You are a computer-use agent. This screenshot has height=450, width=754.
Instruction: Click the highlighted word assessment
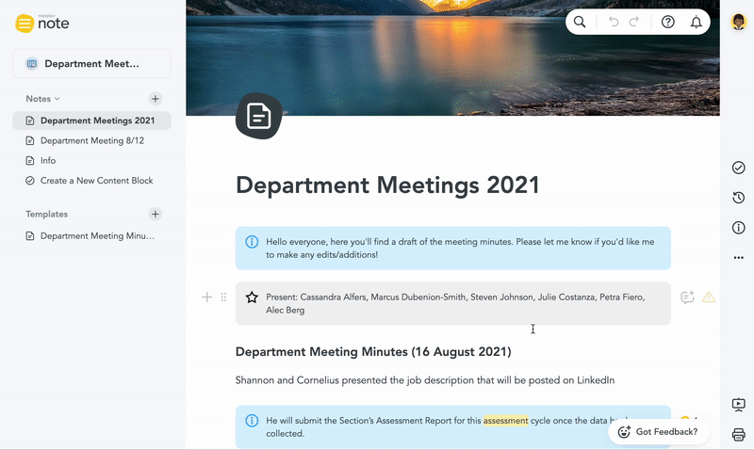pyautogui.click(x=505, y=421)
